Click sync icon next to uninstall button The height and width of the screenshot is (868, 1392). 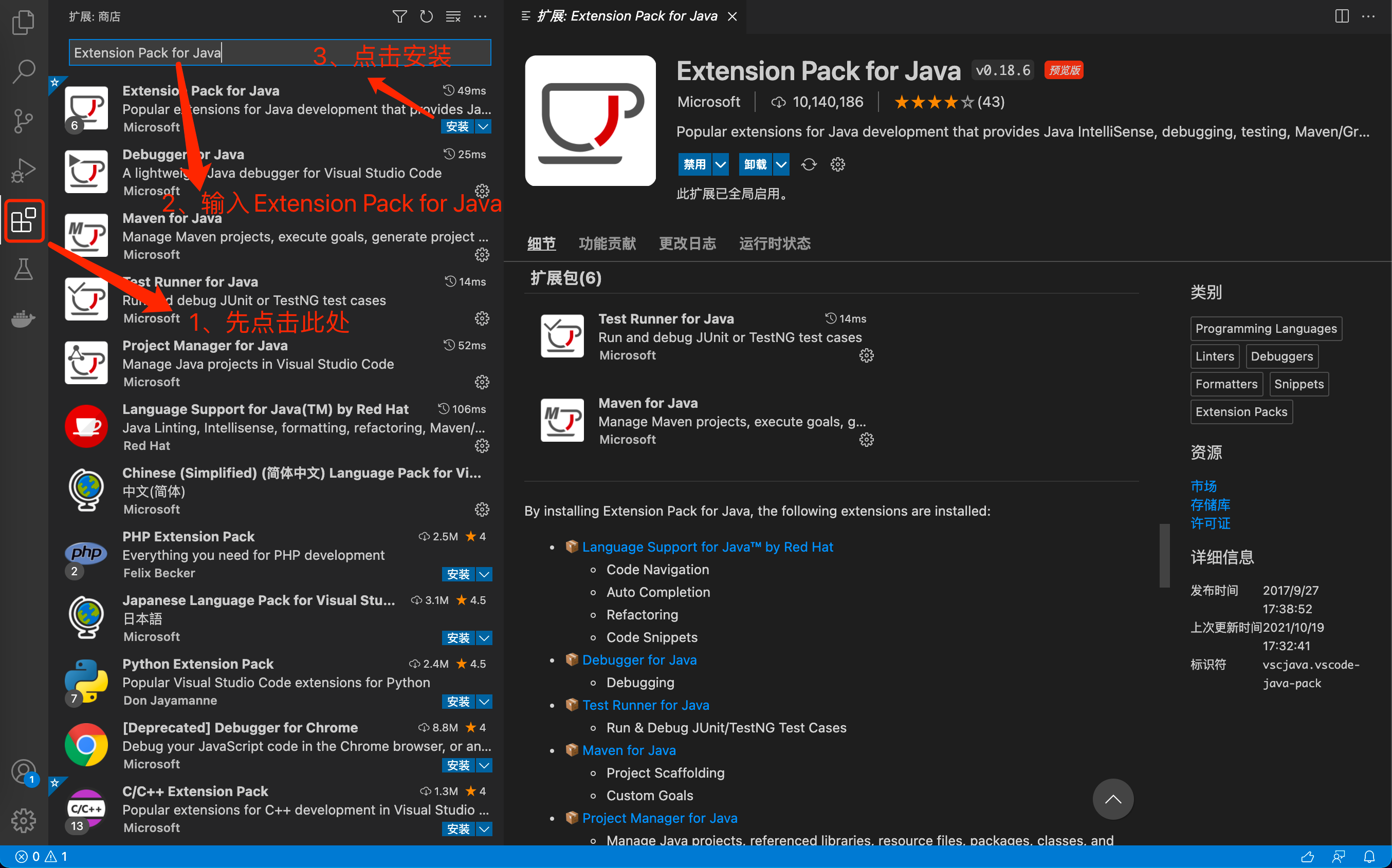click(x=809, y=164)
